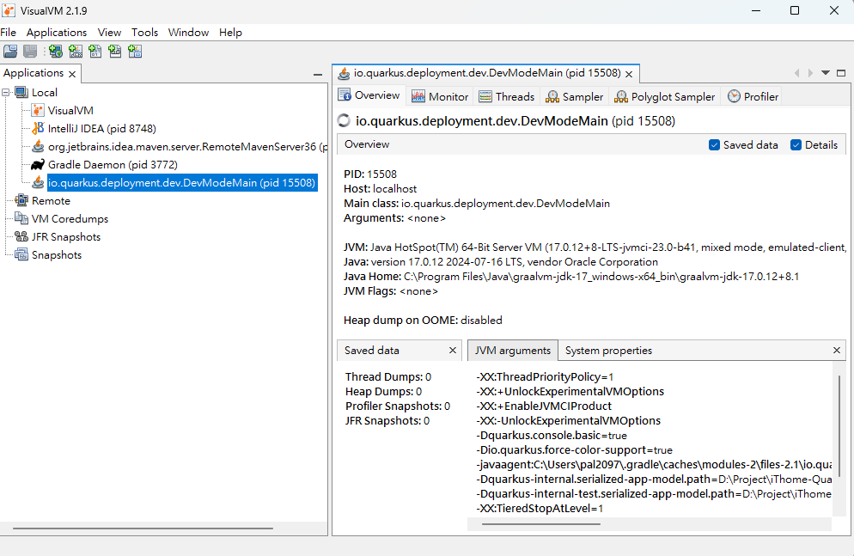Image resolution: width=854 pixels, height=556 pixels.
Task: Switch to the JVM arguments tab
Action: point(513,350)
